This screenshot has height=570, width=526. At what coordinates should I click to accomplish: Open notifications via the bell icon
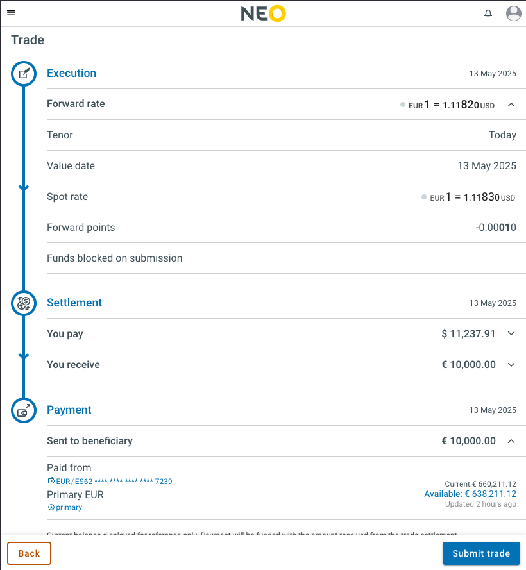pyautogui.click(x=488, y=13)
